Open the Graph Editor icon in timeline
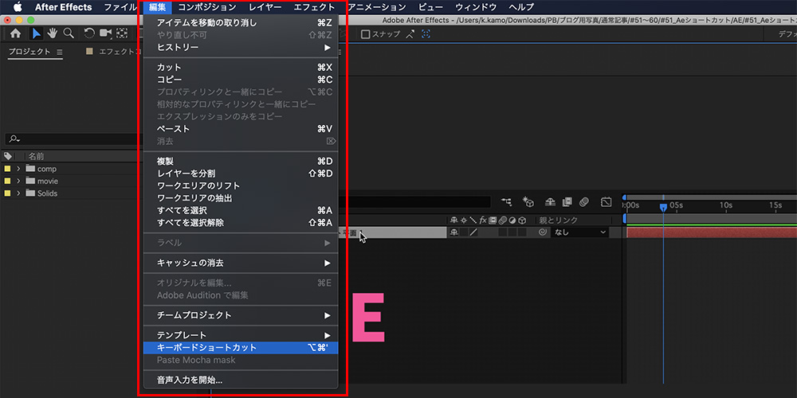This screenshot has height=398, width=797. (x=606, y=202)
